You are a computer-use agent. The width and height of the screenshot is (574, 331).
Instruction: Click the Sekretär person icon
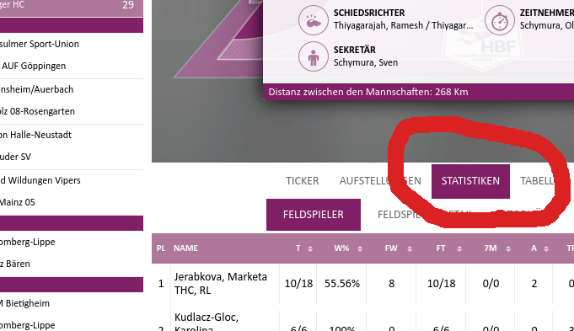coord(313,56)
